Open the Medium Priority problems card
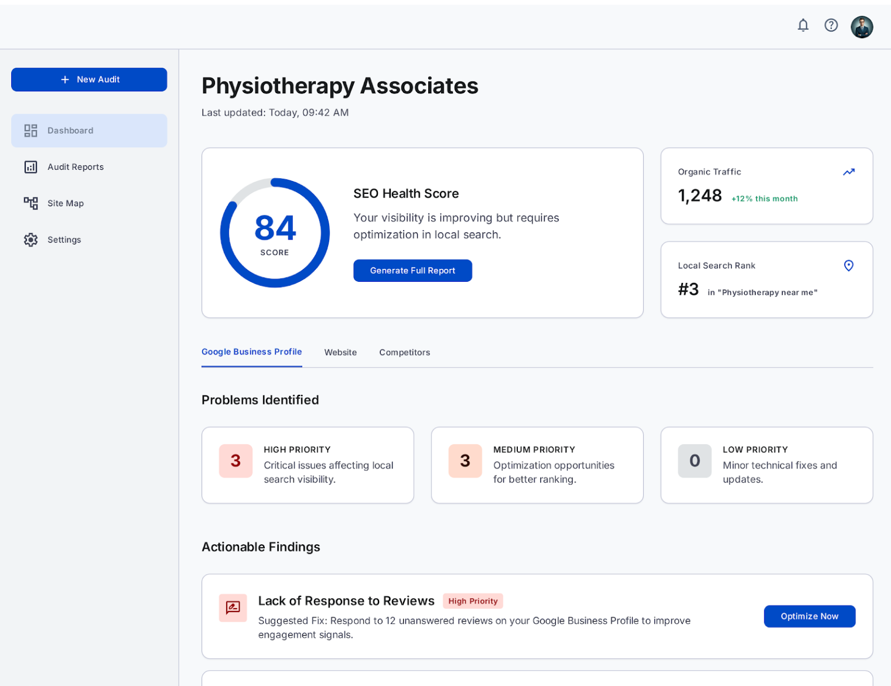The image size is (891, 686). pyautogui.click(x=537, y=465)
